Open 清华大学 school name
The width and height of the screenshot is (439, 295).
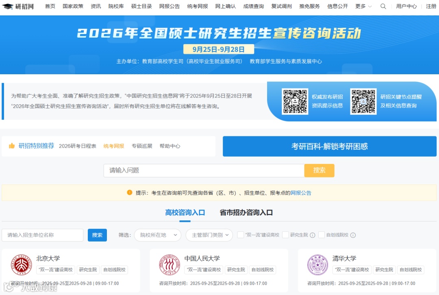coord(344,258)
